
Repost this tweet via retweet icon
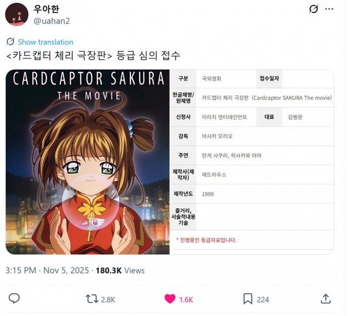(x=92, y=299)
